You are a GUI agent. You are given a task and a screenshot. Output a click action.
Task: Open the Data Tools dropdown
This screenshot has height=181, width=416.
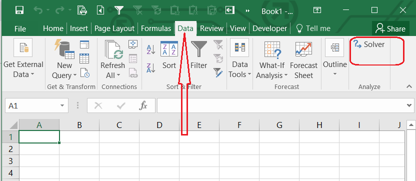point(240,59)
